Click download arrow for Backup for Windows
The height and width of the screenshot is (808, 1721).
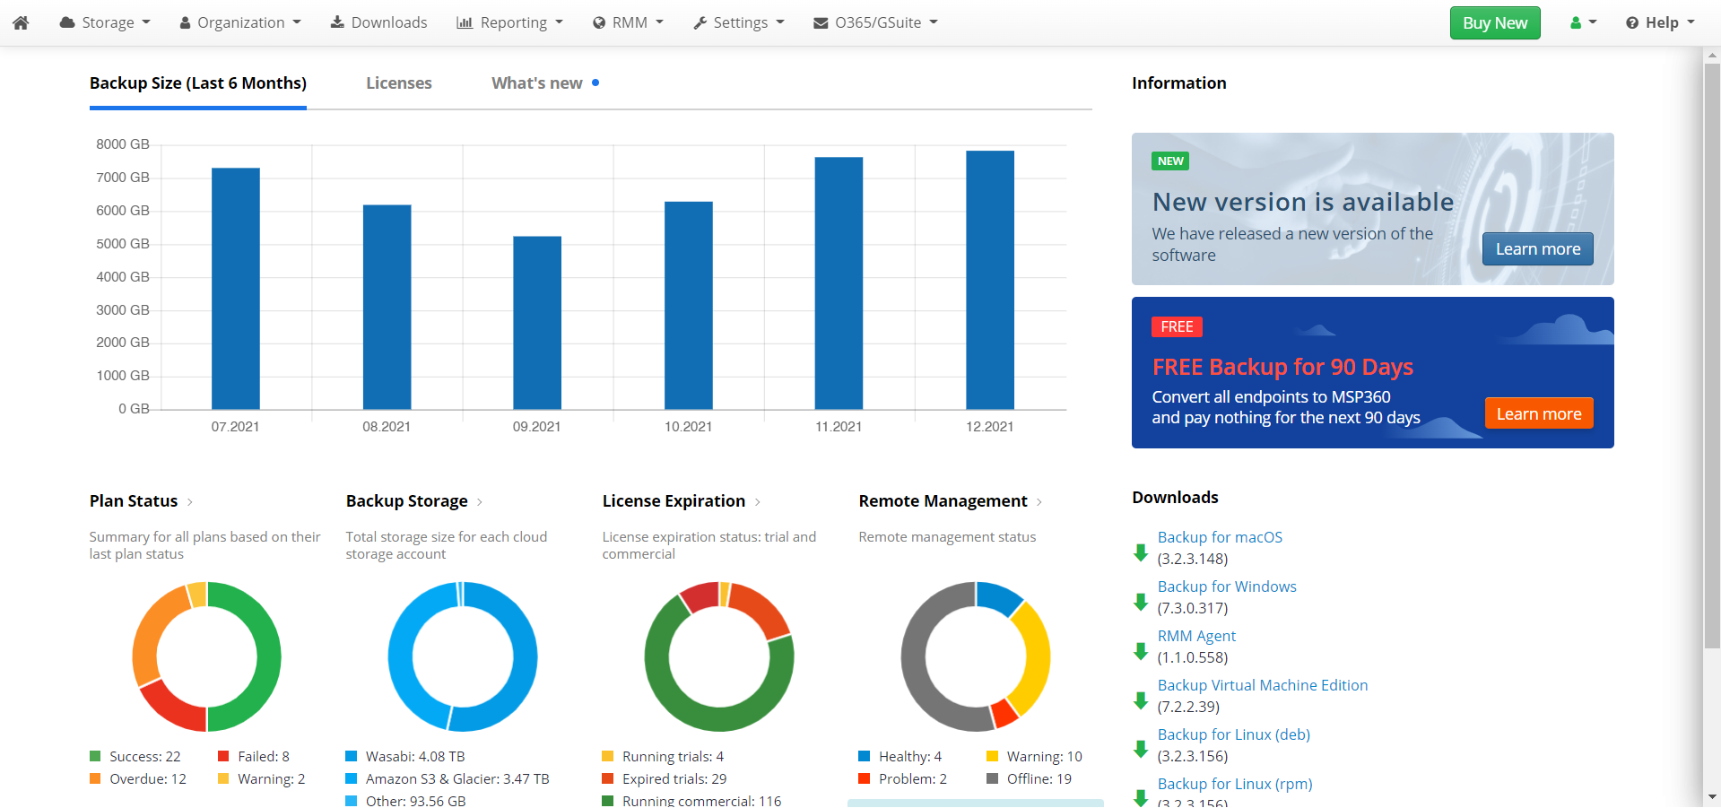(x=1141, y=602)
